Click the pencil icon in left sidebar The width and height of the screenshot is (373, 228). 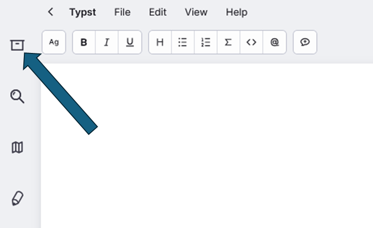17,198
